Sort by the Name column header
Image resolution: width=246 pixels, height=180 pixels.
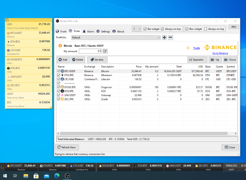70,67
